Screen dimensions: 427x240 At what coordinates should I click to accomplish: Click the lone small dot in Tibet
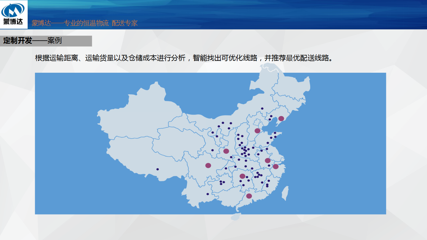pos(157,169)
